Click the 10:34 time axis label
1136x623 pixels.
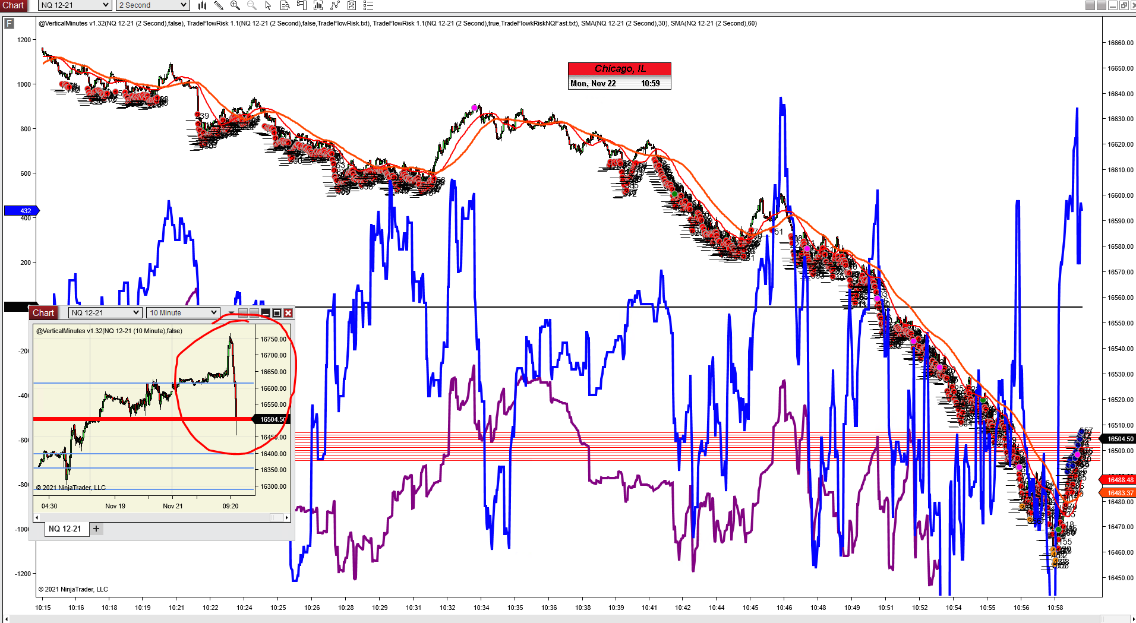(481, 608)
